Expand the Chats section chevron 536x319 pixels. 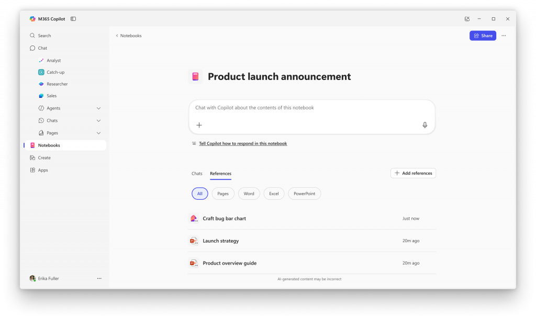tap(98, 121)
